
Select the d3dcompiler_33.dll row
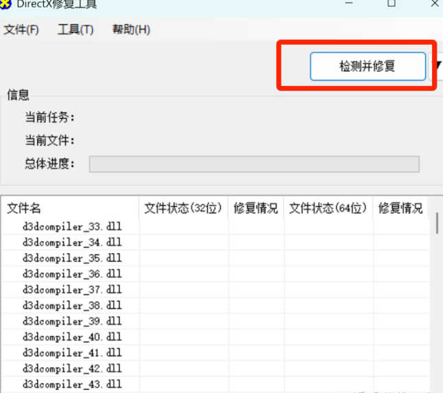[x=215, y=227]
